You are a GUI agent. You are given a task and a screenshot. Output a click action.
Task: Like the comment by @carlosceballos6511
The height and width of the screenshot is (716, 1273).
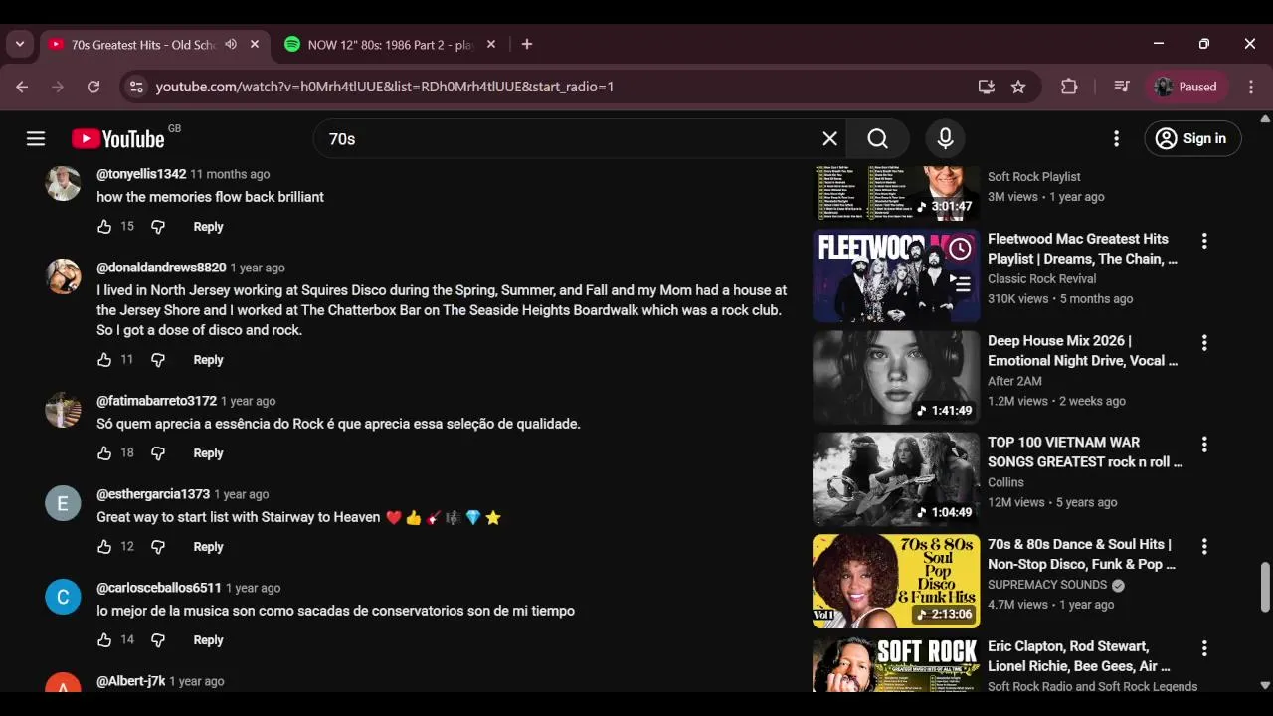coord(104,640)
